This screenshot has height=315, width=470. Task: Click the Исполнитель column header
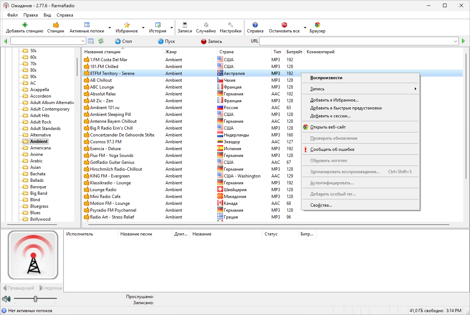click(91, 234)
